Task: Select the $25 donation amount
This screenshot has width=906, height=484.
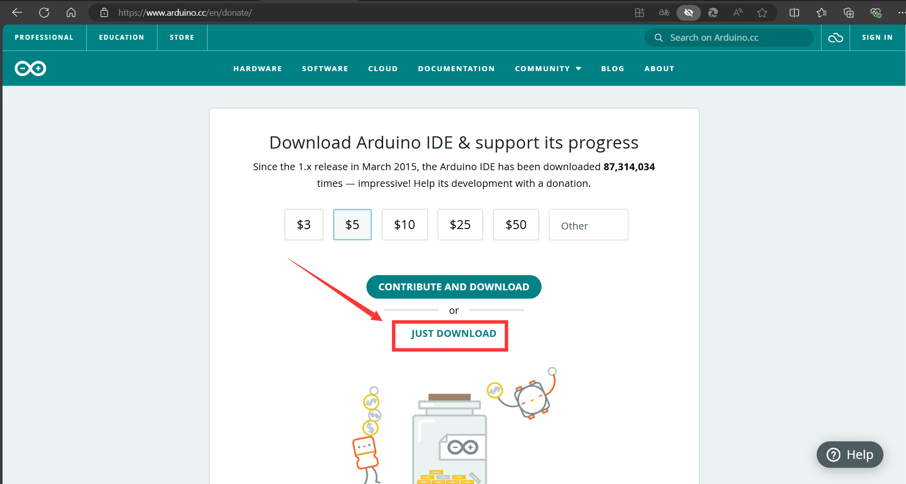Action: [460, 225]
